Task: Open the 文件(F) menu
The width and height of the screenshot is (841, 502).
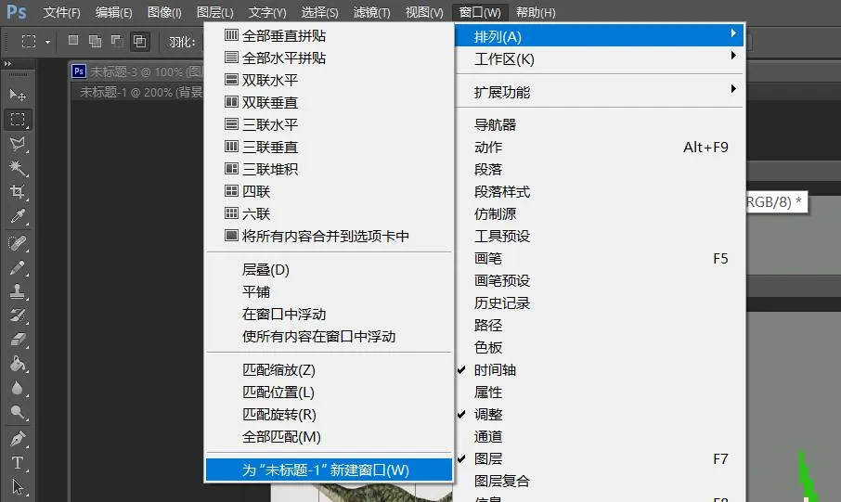Action: 61,12
